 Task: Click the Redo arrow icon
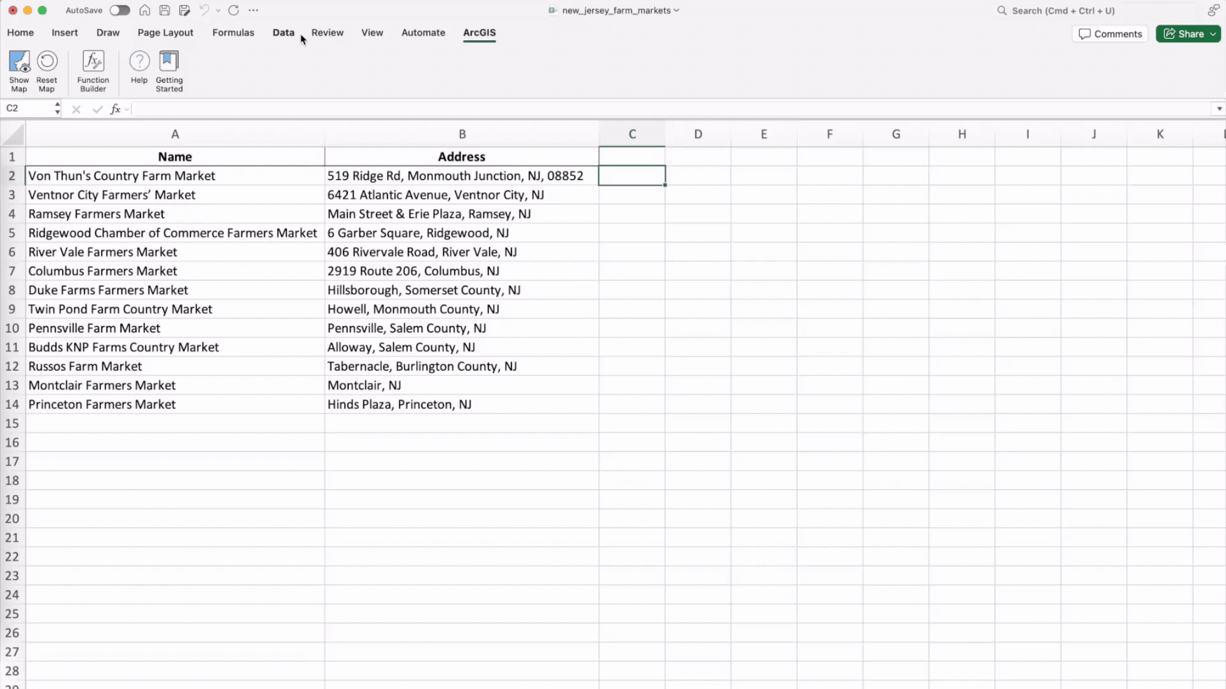tap(234, 10)
